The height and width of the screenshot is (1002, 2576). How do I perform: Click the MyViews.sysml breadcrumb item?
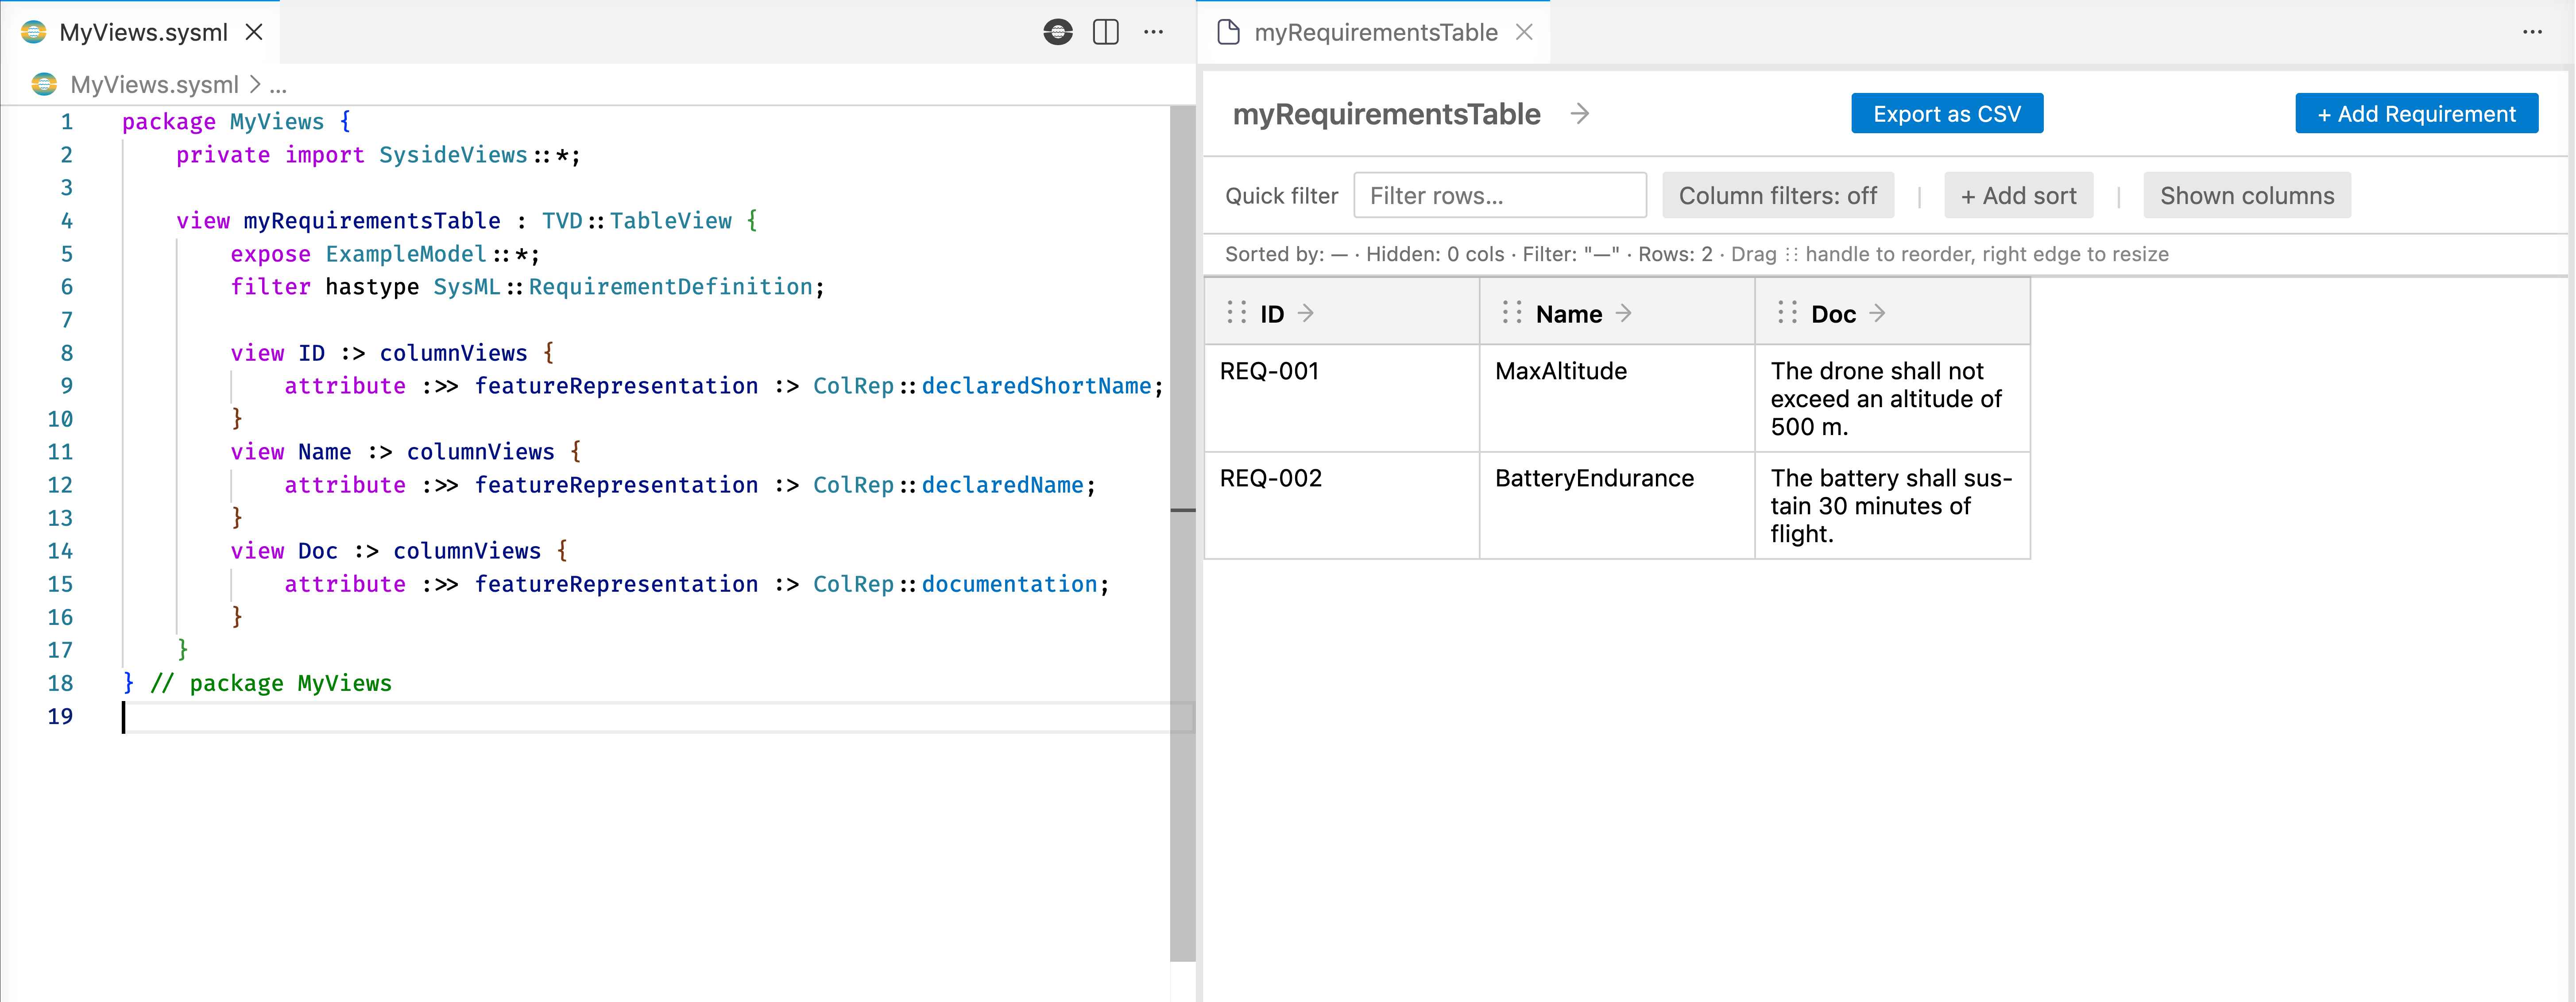154,85
